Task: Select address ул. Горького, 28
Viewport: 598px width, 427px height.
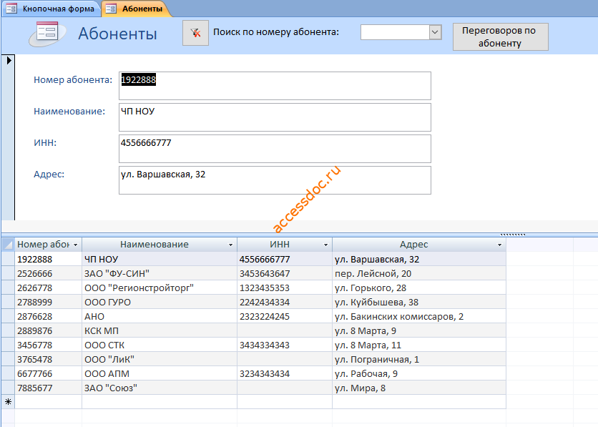Action: pyautogui.click(x=419, y=288)
